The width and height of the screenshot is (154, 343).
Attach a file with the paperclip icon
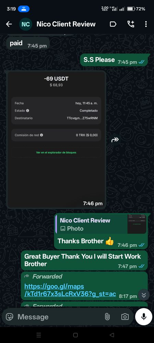tap(107, 317)
